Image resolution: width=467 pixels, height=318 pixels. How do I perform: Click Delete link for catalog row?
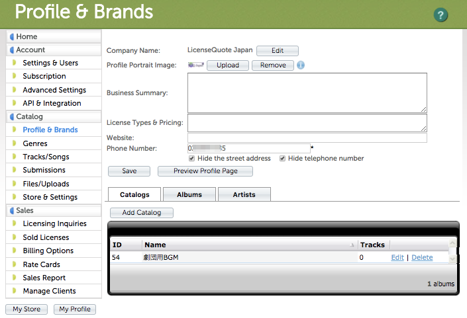point(422,258)
